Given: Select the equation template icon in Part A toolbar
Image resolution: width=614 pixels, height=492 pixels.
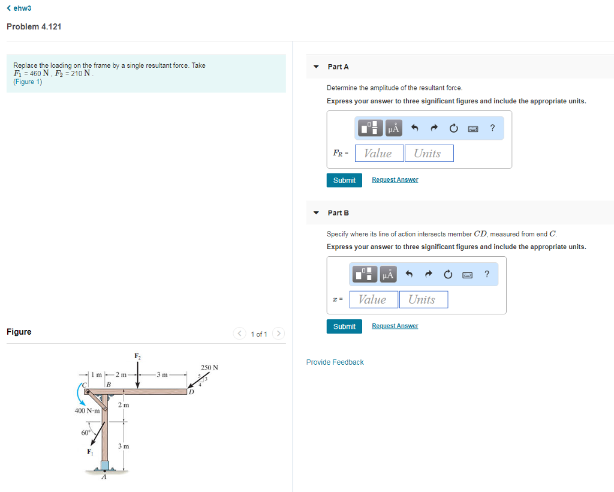Looking at the screenshot, I should (x=370, y=128).
